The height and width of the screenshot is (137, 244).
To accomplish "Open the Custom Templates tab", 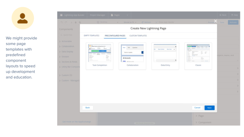I will tap(138, 36).
